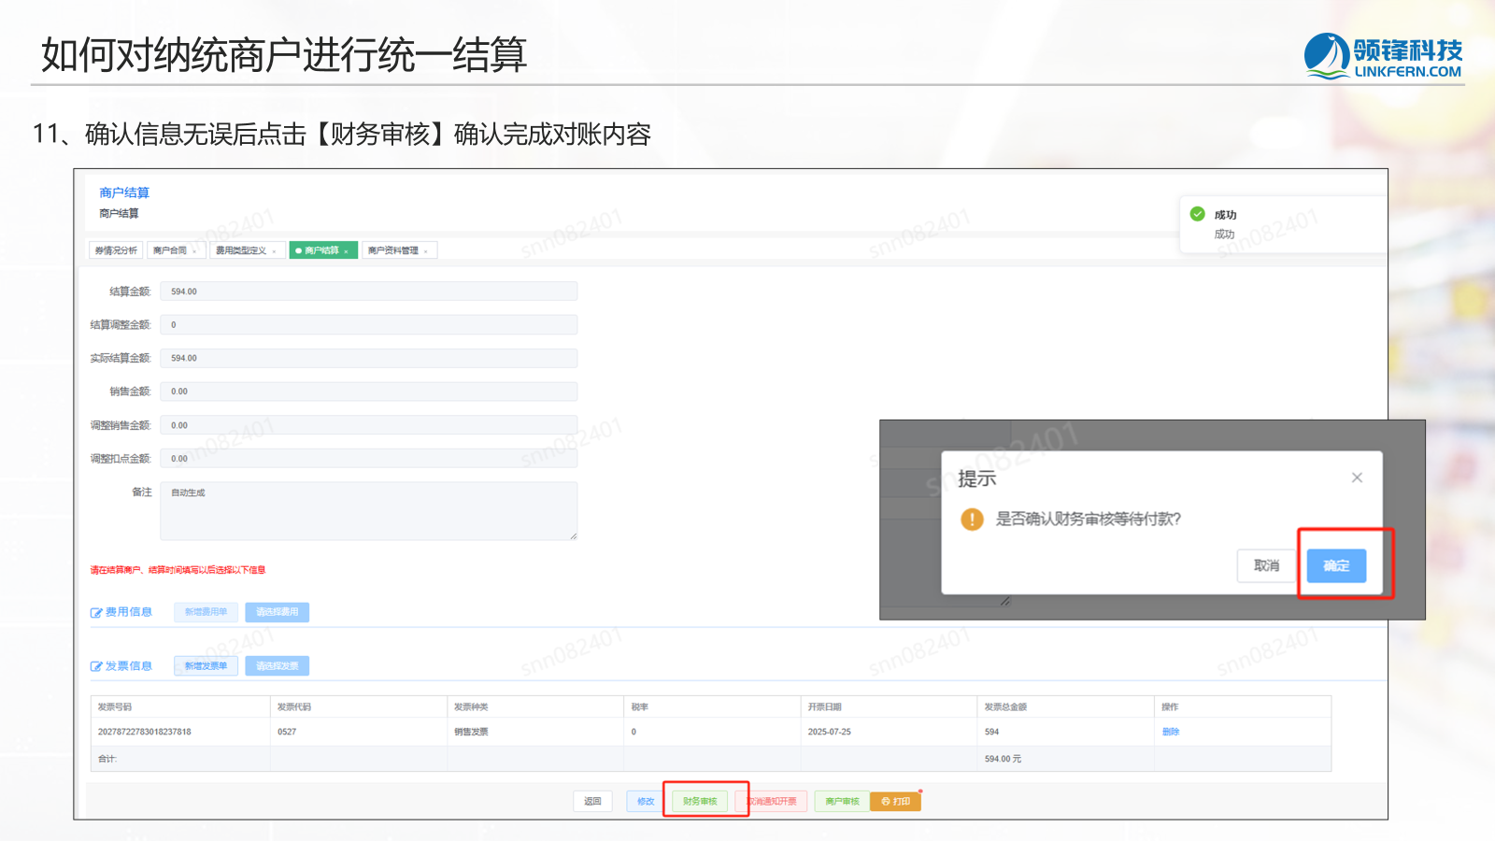Click the 商户审核 button
This screenshot has height=841, width=1495.
coord(842,801)
